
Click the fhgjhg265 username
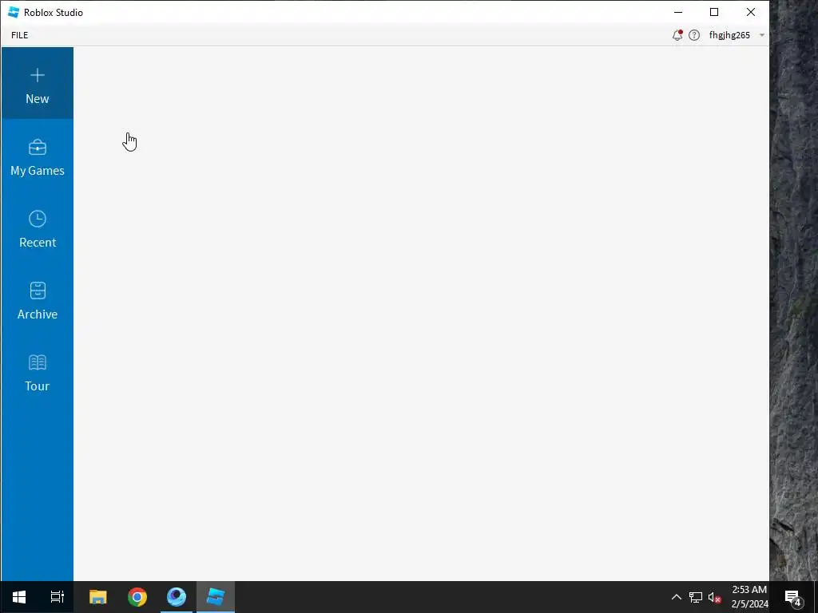pyautogui.click(x=729, y=35)
